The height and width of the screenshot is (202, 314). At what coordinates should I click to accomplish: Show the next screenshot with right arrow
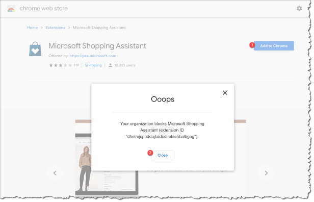point(266,173)
